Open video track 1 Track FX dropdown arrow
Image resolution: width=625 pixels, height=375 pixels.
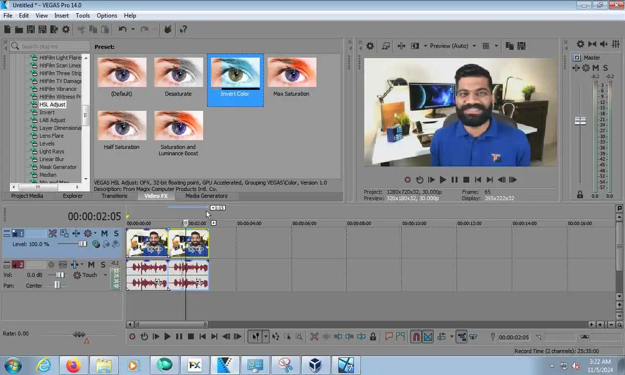(95, 233)
